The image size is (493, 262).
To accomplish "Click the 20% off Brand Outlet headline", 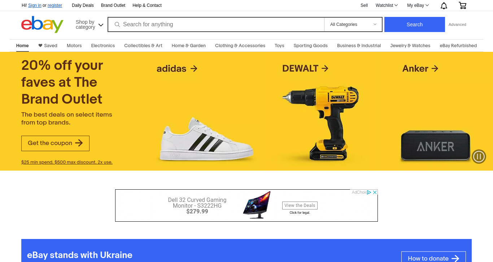I will click(x=62, y=82).
